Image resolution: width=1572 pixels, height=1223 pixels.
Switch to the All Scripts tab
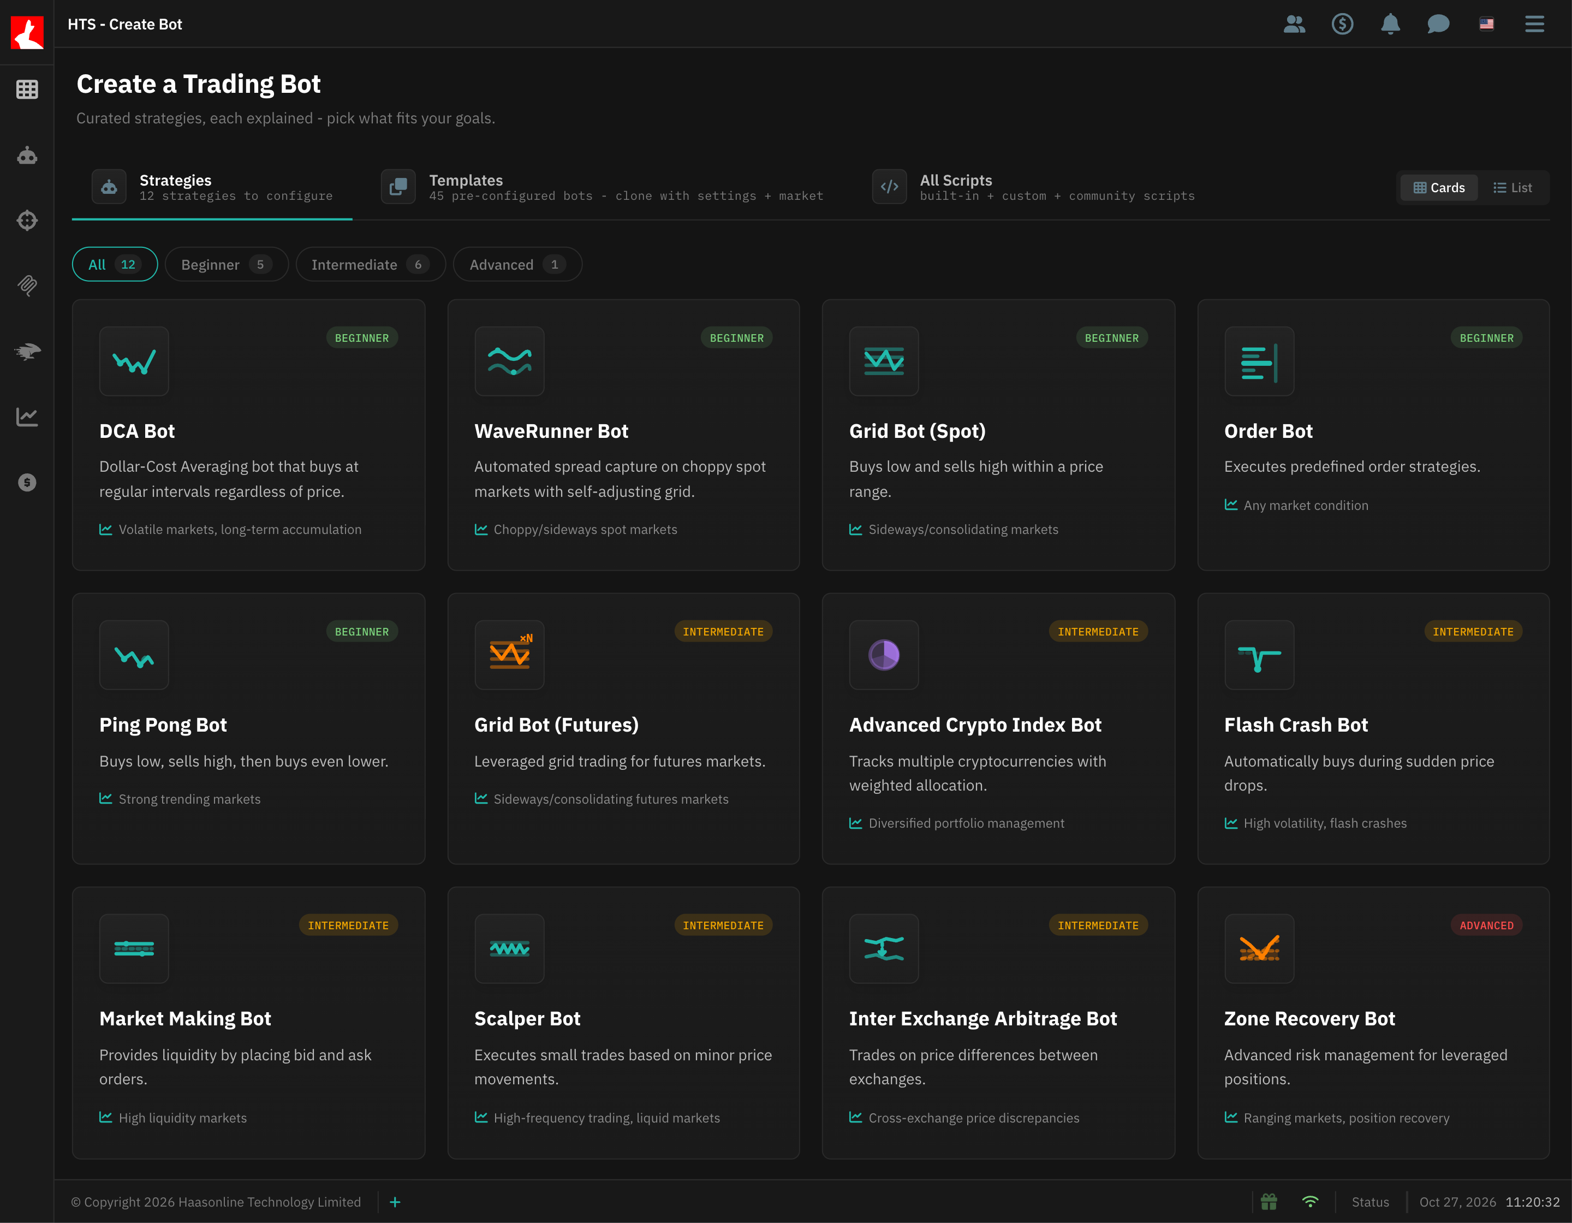click(1033, 187)
